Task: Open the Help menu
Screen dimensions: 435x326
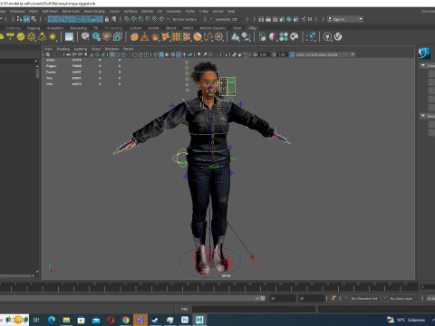Action: [231, 11]
